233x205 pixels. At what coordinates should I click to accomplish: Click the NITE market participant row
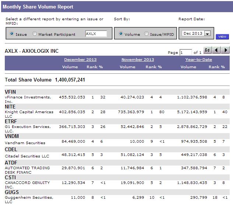pos(10,107)
